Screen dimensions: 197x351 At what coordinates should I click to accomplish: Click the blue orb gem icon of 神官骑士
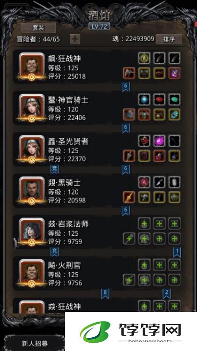[x=144, y=99]
